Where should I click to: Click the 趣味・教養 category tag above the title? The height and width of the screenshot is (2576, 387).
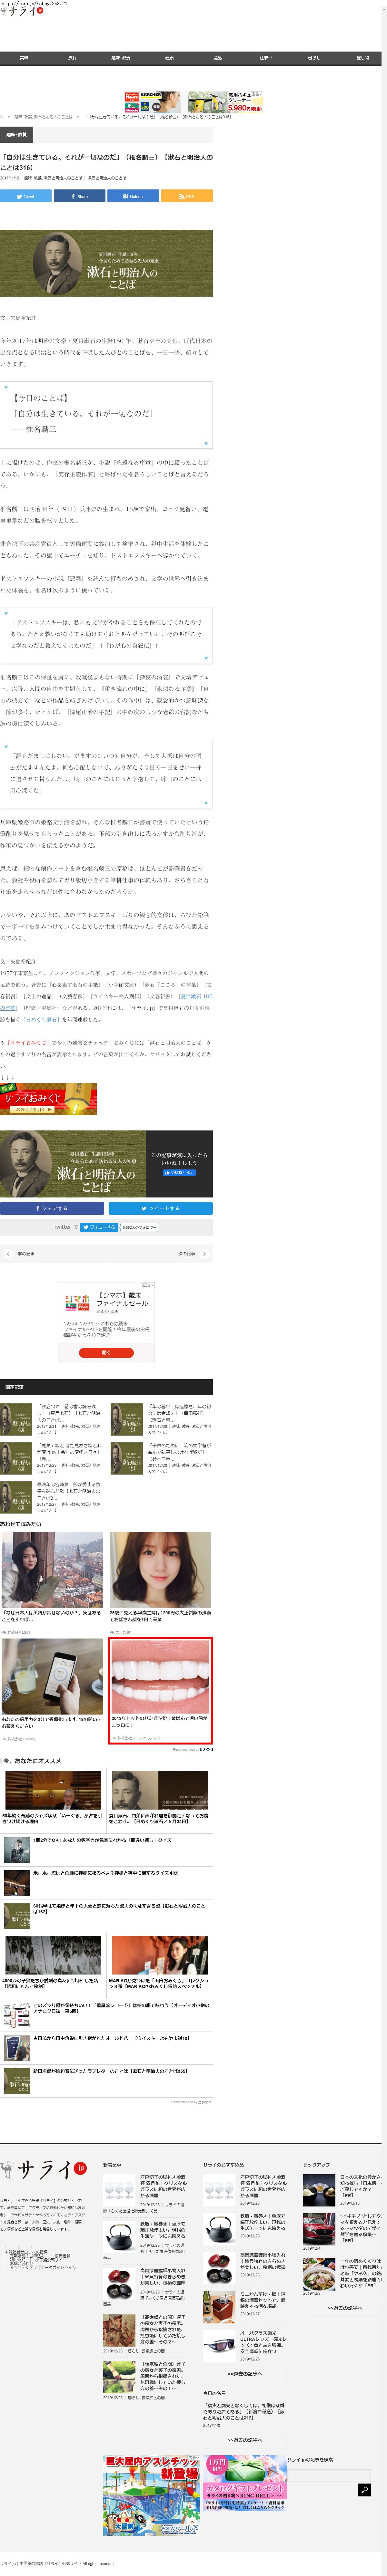point(17,134)
